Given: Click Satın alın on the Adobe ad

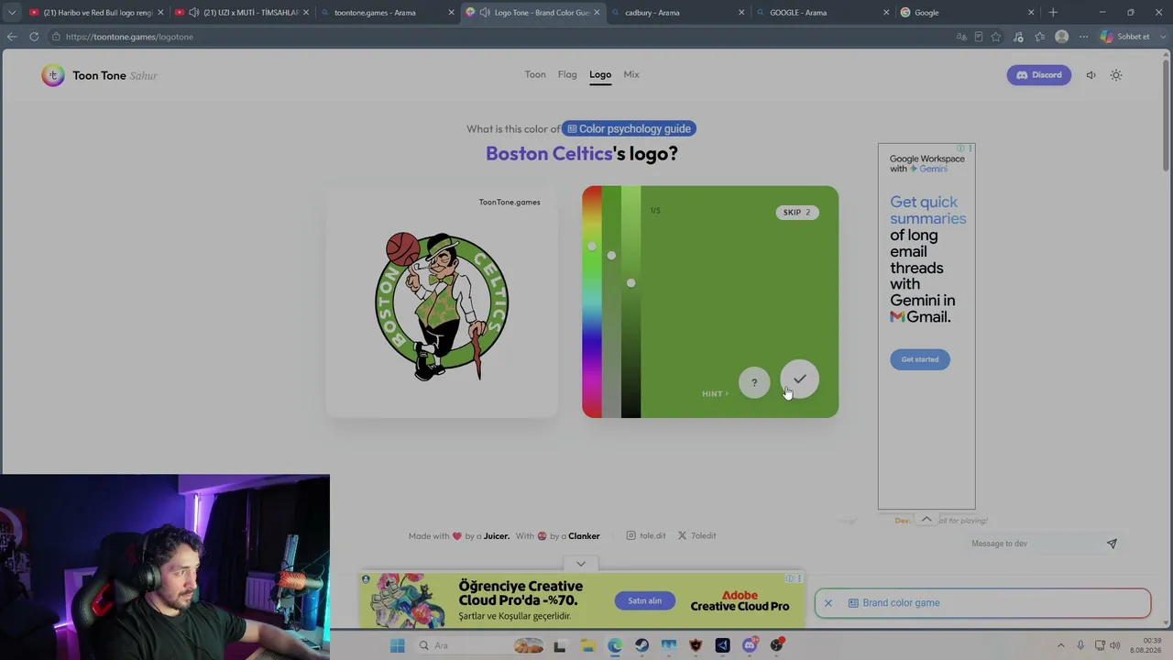Looking at the screenshot, I should point(644,600).
